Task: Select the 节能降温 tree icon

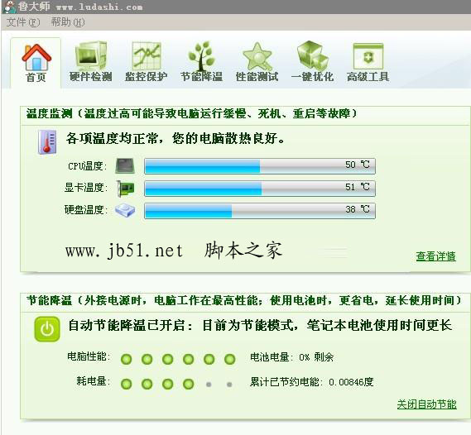Action: 201,55
